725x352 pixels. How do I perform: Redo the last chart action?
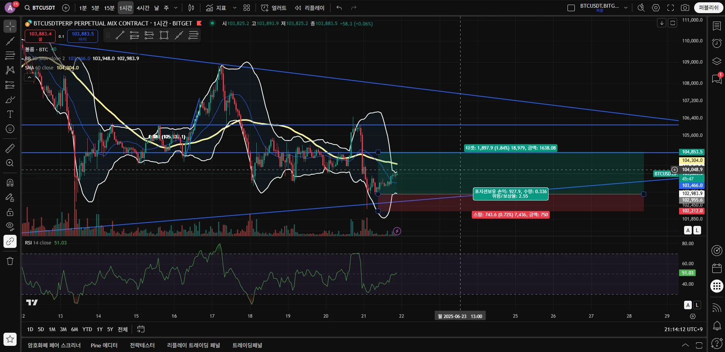coord(354,8)
